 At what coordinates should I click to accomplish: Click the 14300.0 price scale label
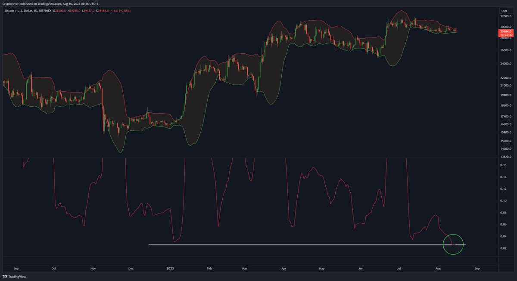(506, 148)
